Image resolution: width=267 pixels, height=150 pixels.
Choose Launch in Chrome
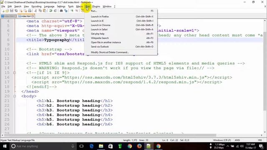[x=121, y=25]
